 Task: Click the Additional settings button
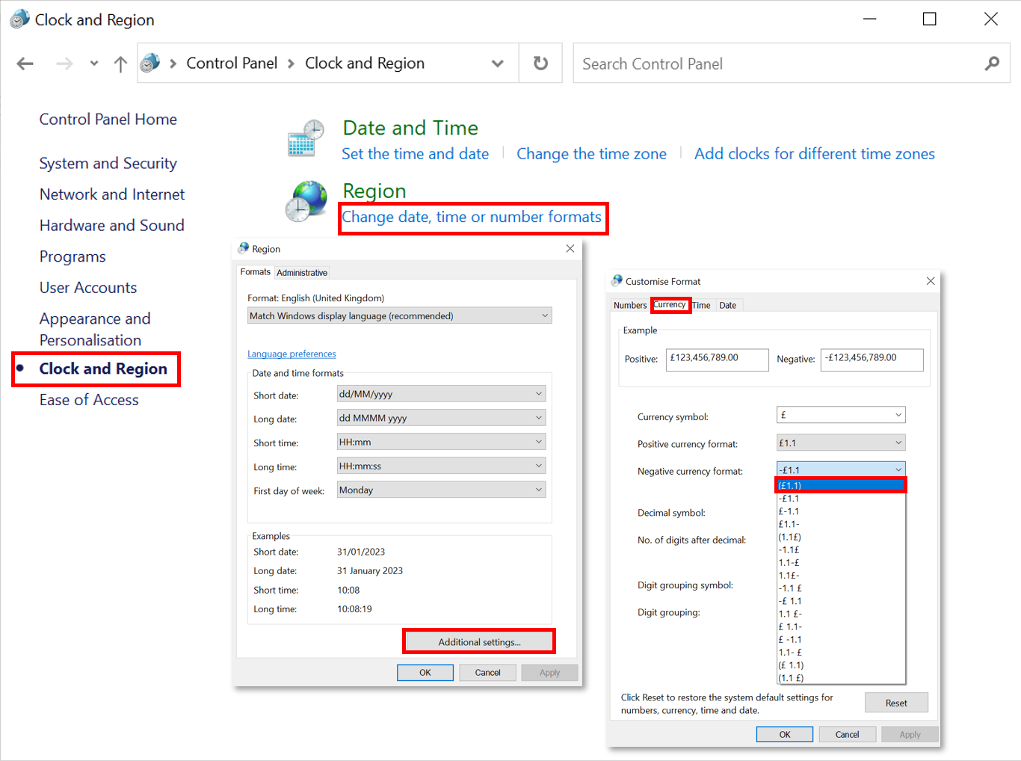coord(478,641)
